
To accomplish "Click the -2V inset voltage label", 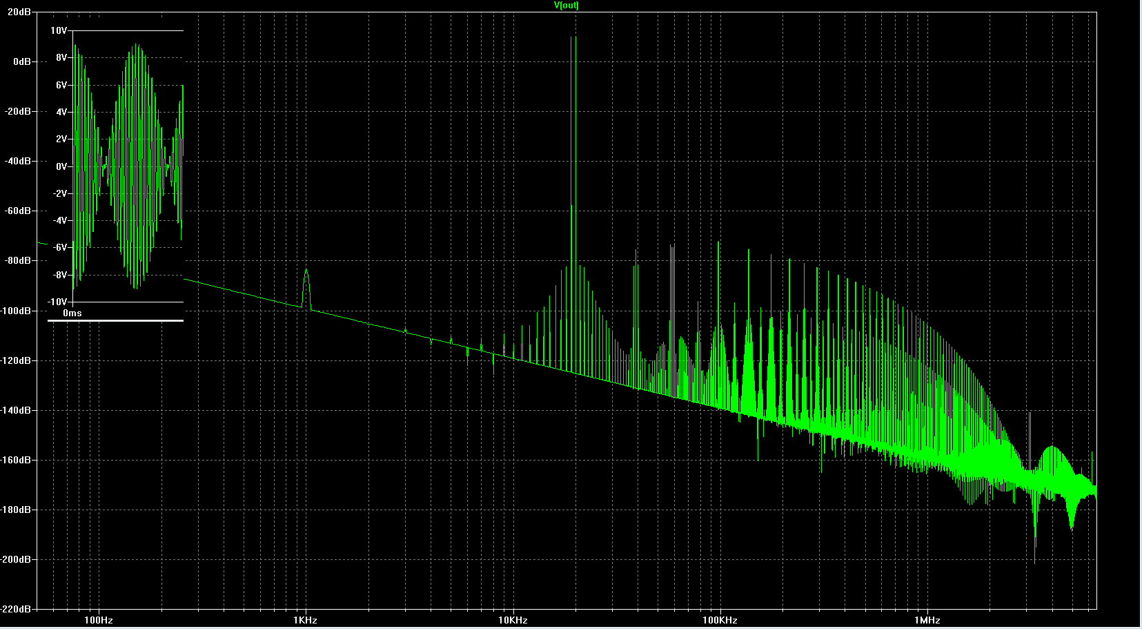I will pos(60,193).
